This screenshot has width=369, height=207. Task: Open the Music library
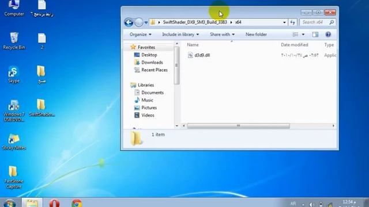(x=147, y=100)
